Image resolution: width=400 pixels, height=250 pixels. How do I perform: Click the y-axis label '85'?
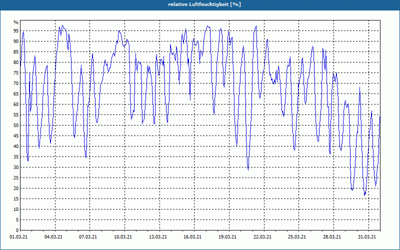16,52
